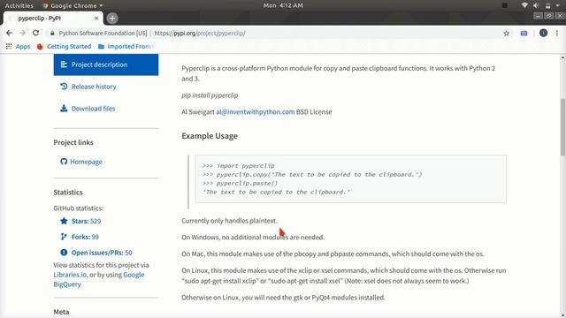
Task: Open the camera extension icon
Action: click(524, 34)
